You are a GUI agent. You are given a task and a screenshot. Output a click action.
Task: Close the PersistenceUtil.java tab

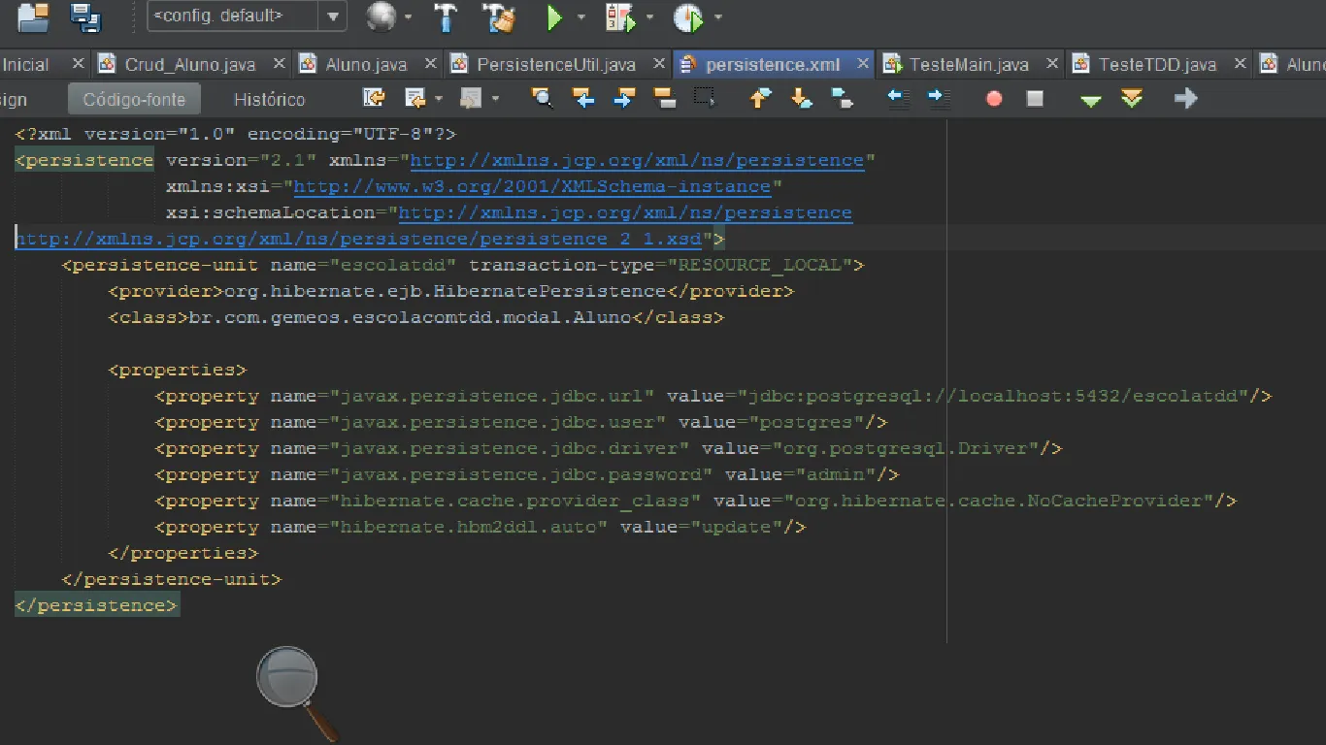659,64
